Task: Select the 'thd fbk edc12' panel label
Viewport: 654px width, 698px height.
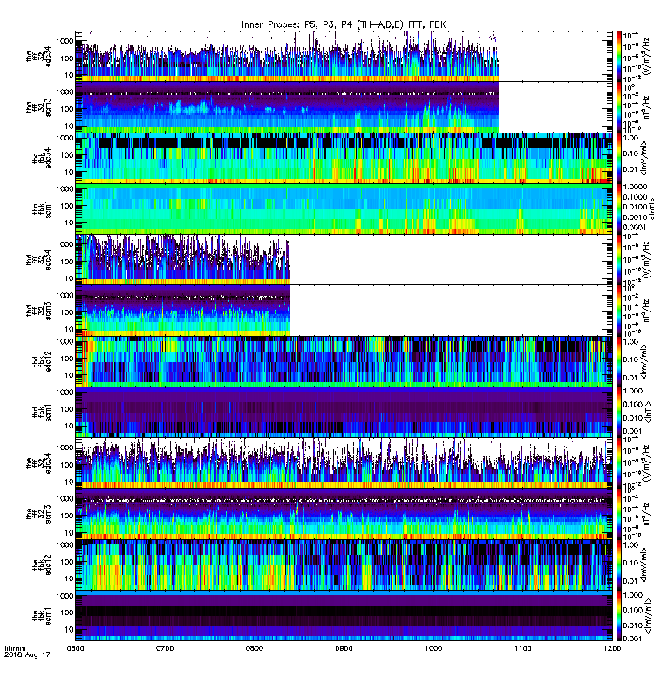Action: (42, 361)
